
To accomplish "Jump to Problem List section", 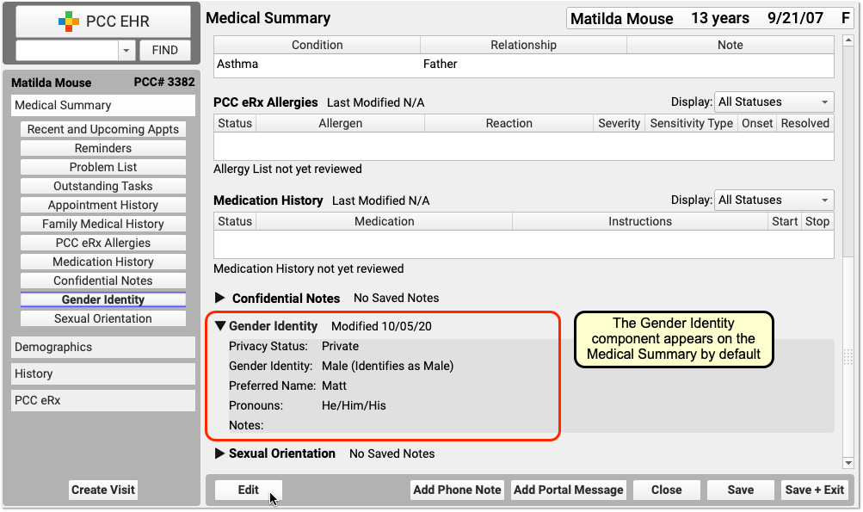I will (x=103, y=167).
